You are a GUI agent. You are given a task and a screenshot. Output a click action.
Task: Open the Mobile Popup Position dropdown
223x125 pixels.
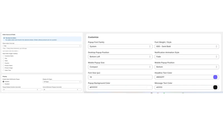(x=187, y=67)
